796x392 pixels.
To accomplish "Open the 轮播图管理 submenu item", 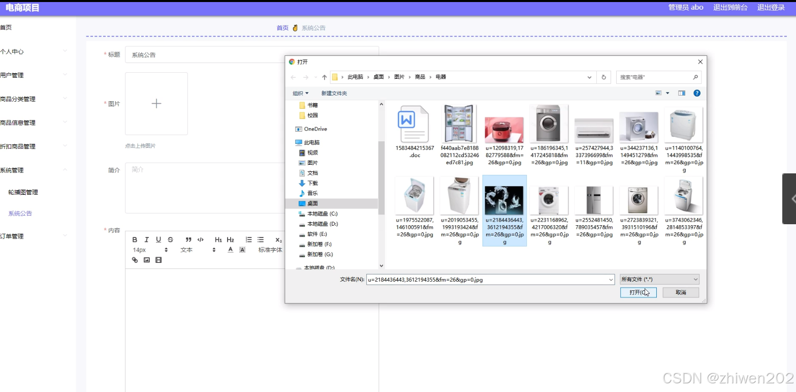I will pyautogui.click(x=23, y=192).
